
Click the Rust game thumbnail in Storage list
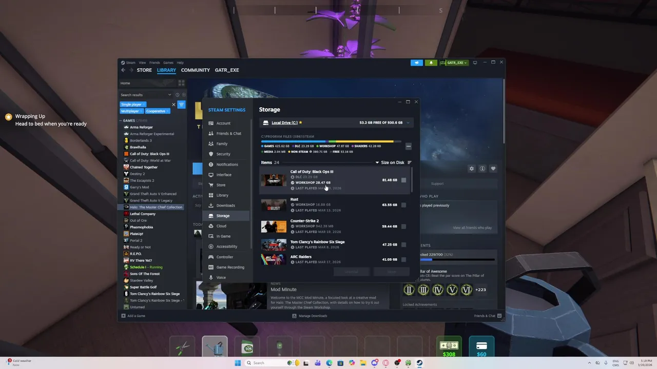274,205
